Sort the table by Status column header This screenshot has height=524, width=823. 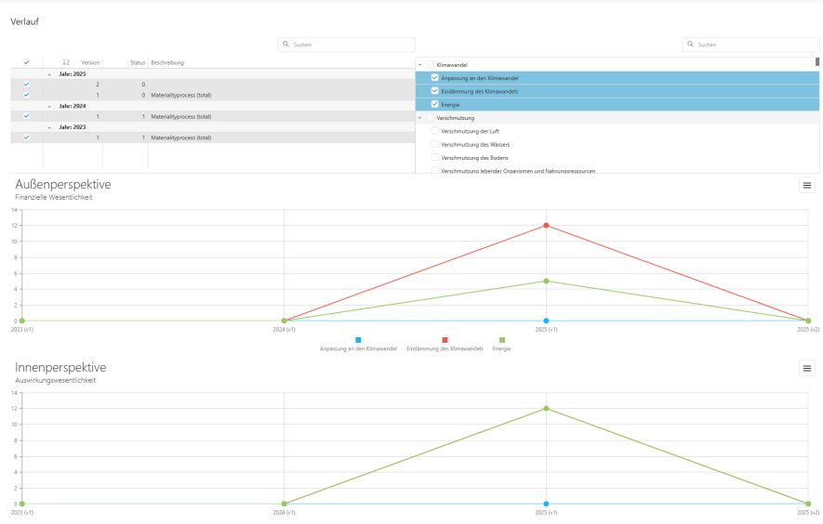coord(137,62)
